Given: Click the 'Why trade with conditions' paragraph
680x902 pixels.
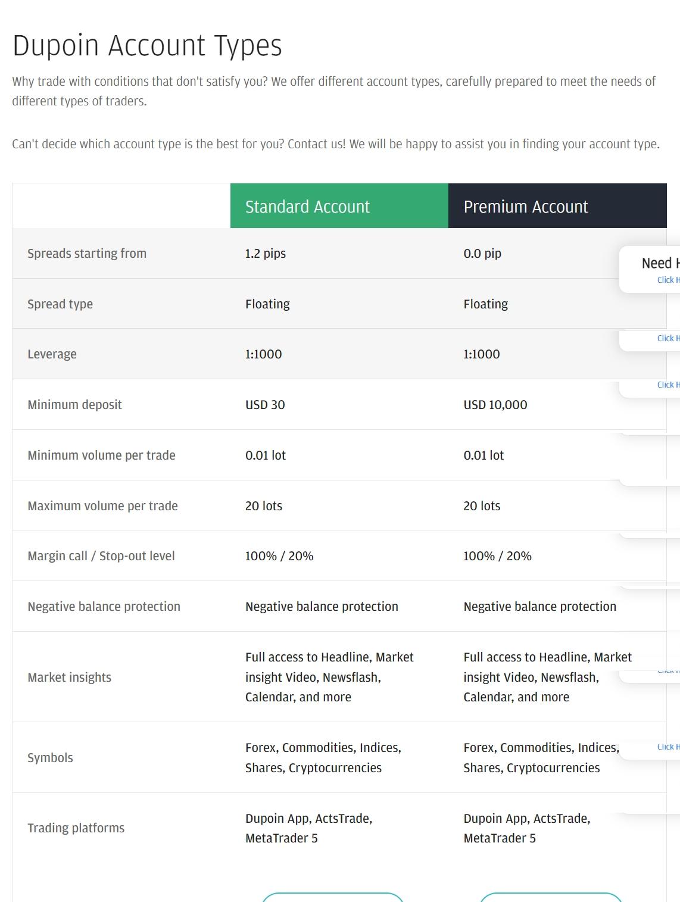Looking at the screenshot, I should (334, 91).
